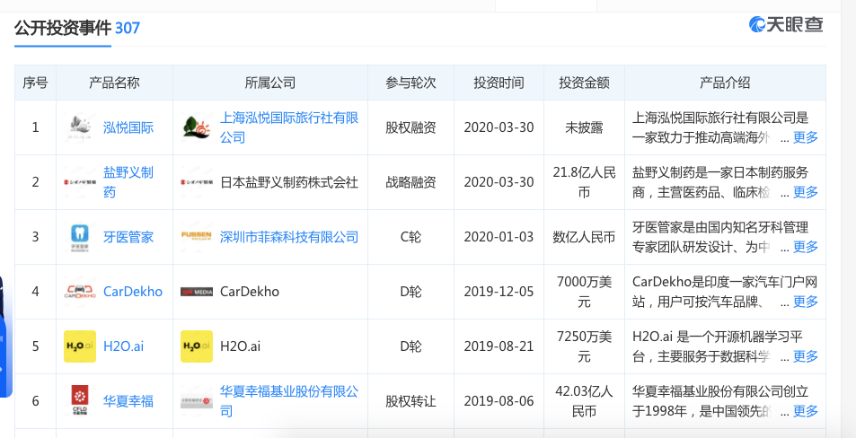Open 华夏幸福 product link
Screen dimensions: 856x438
click(x=128, y=401)
